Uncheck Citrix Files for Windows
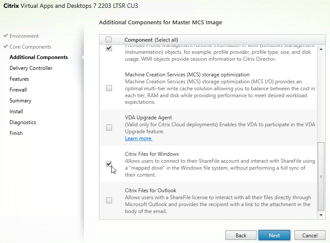The width and height of the screenshot is (330, 243). point(109,164)
